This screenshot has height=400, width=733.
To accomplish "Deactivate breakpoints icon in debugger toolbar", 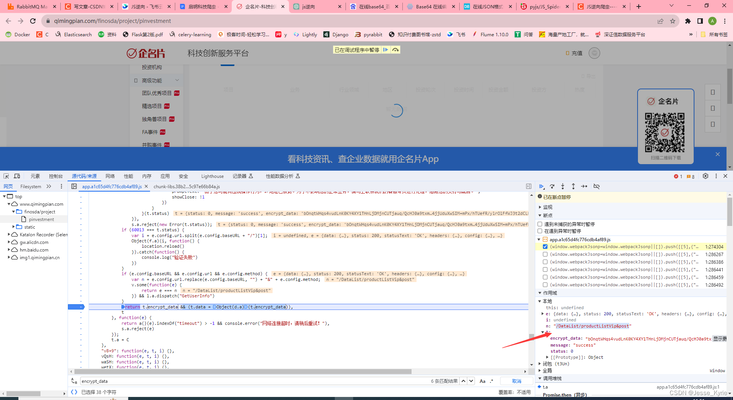I will tap(596, 186).
